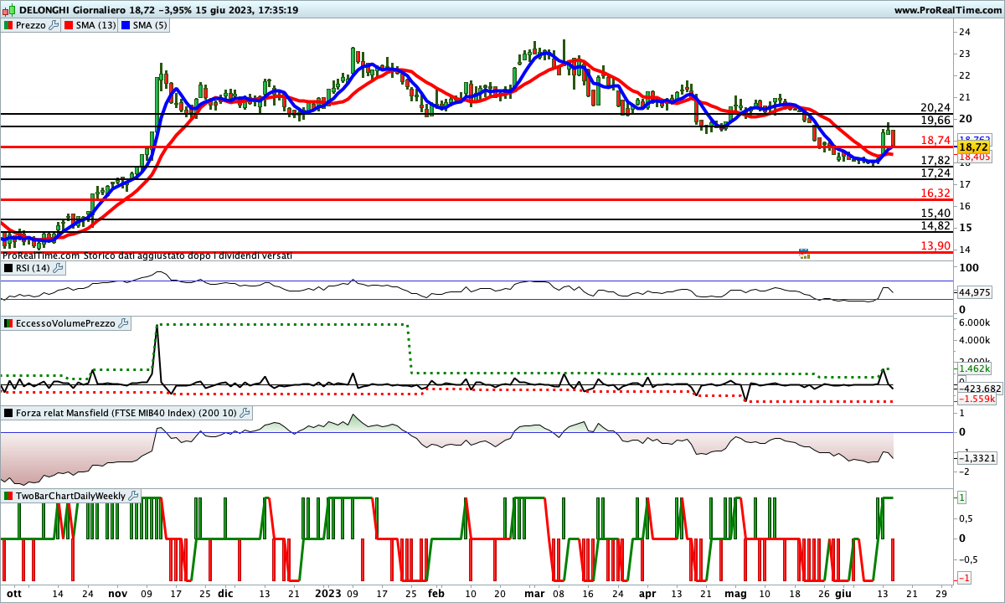This screenshot has height=603, width=1005.
Task: Click the red 18,74 level label
Action: pyautogui.click(x=935, y=141)
